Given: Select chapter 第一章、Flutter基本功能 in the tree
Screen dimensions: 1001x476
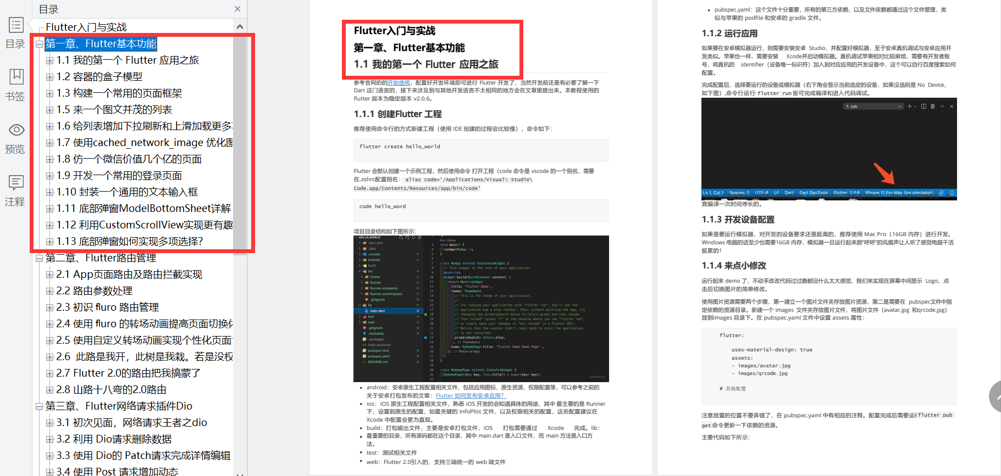Looking at the screenshot, I should point(101,44).
